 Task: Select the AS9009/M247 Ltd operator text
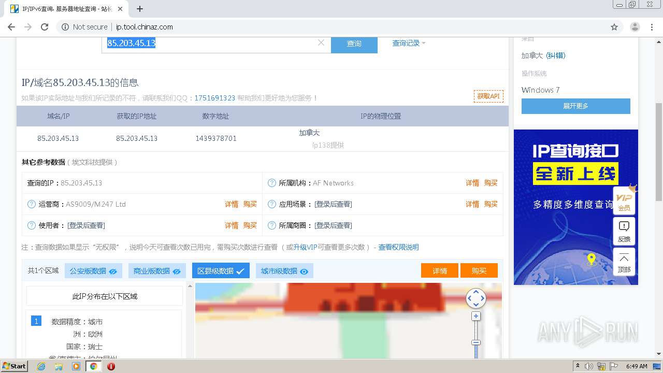[96, 204]
